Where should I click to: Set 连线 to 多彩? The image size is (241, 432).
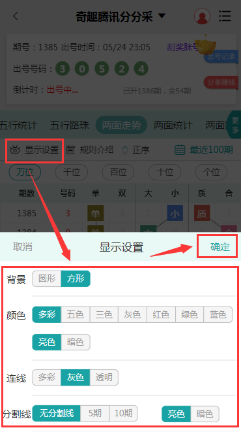point(47,378)
